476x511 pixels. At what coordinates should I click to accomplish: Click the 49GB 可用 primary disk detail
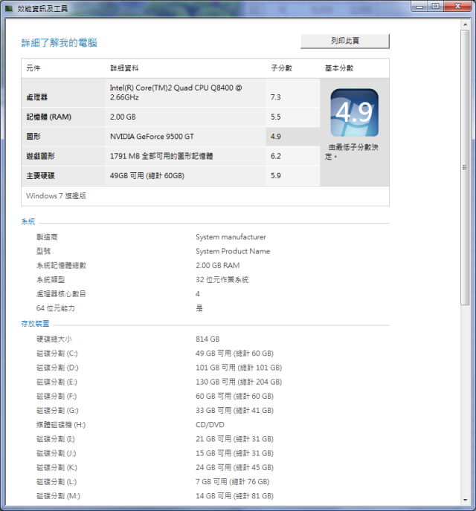pyautogui.click(x=147, y=175)
